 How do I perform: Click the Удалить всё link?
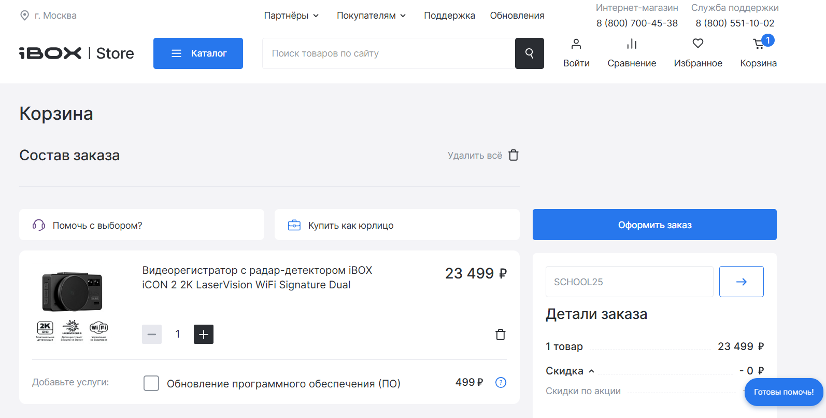pyautogui.click(x=475, y=155)
